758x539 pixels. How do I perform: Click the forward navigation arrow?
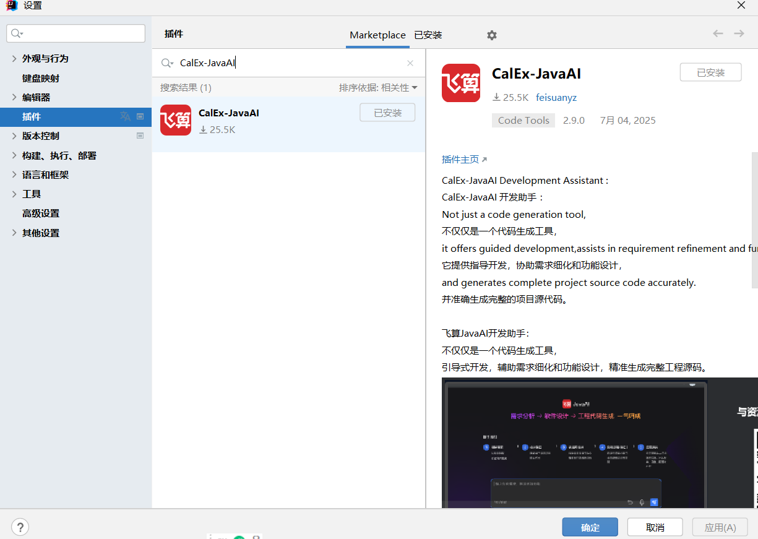738,33
